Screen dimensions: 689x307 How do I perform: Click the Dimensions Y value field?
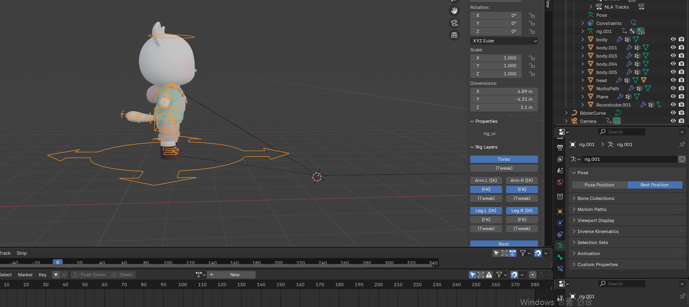coord(504,99)
